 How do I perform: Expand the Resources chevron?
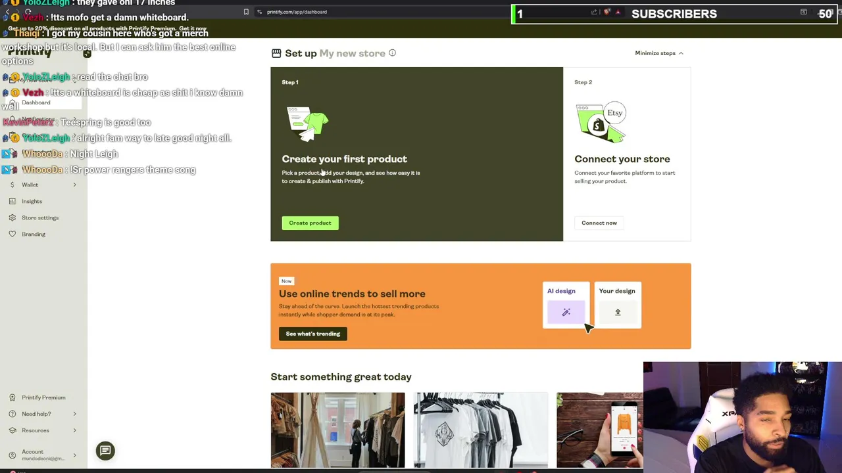click(74, 430)
